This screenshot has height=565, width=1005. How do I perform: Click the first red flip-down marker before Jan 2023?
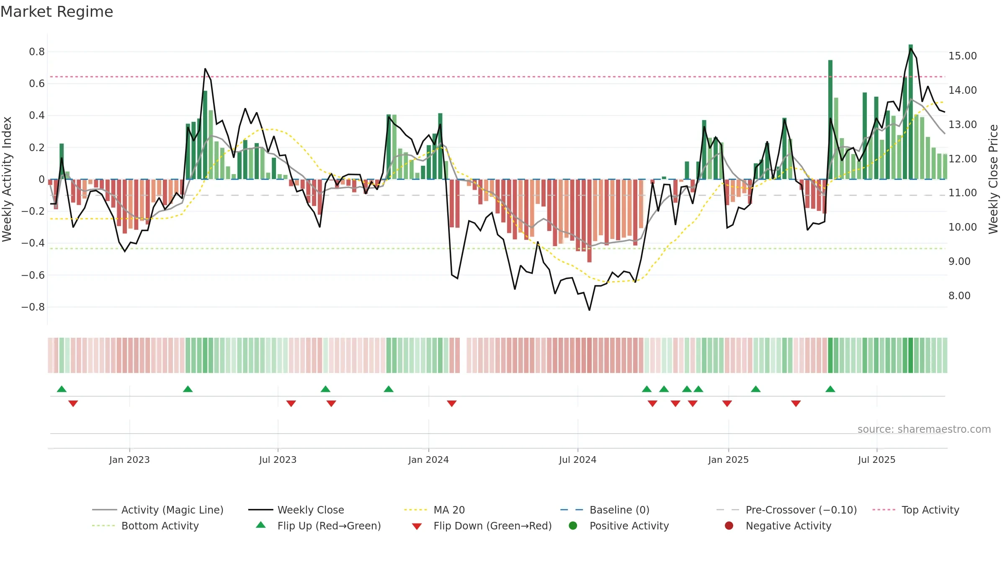[73, 403]
